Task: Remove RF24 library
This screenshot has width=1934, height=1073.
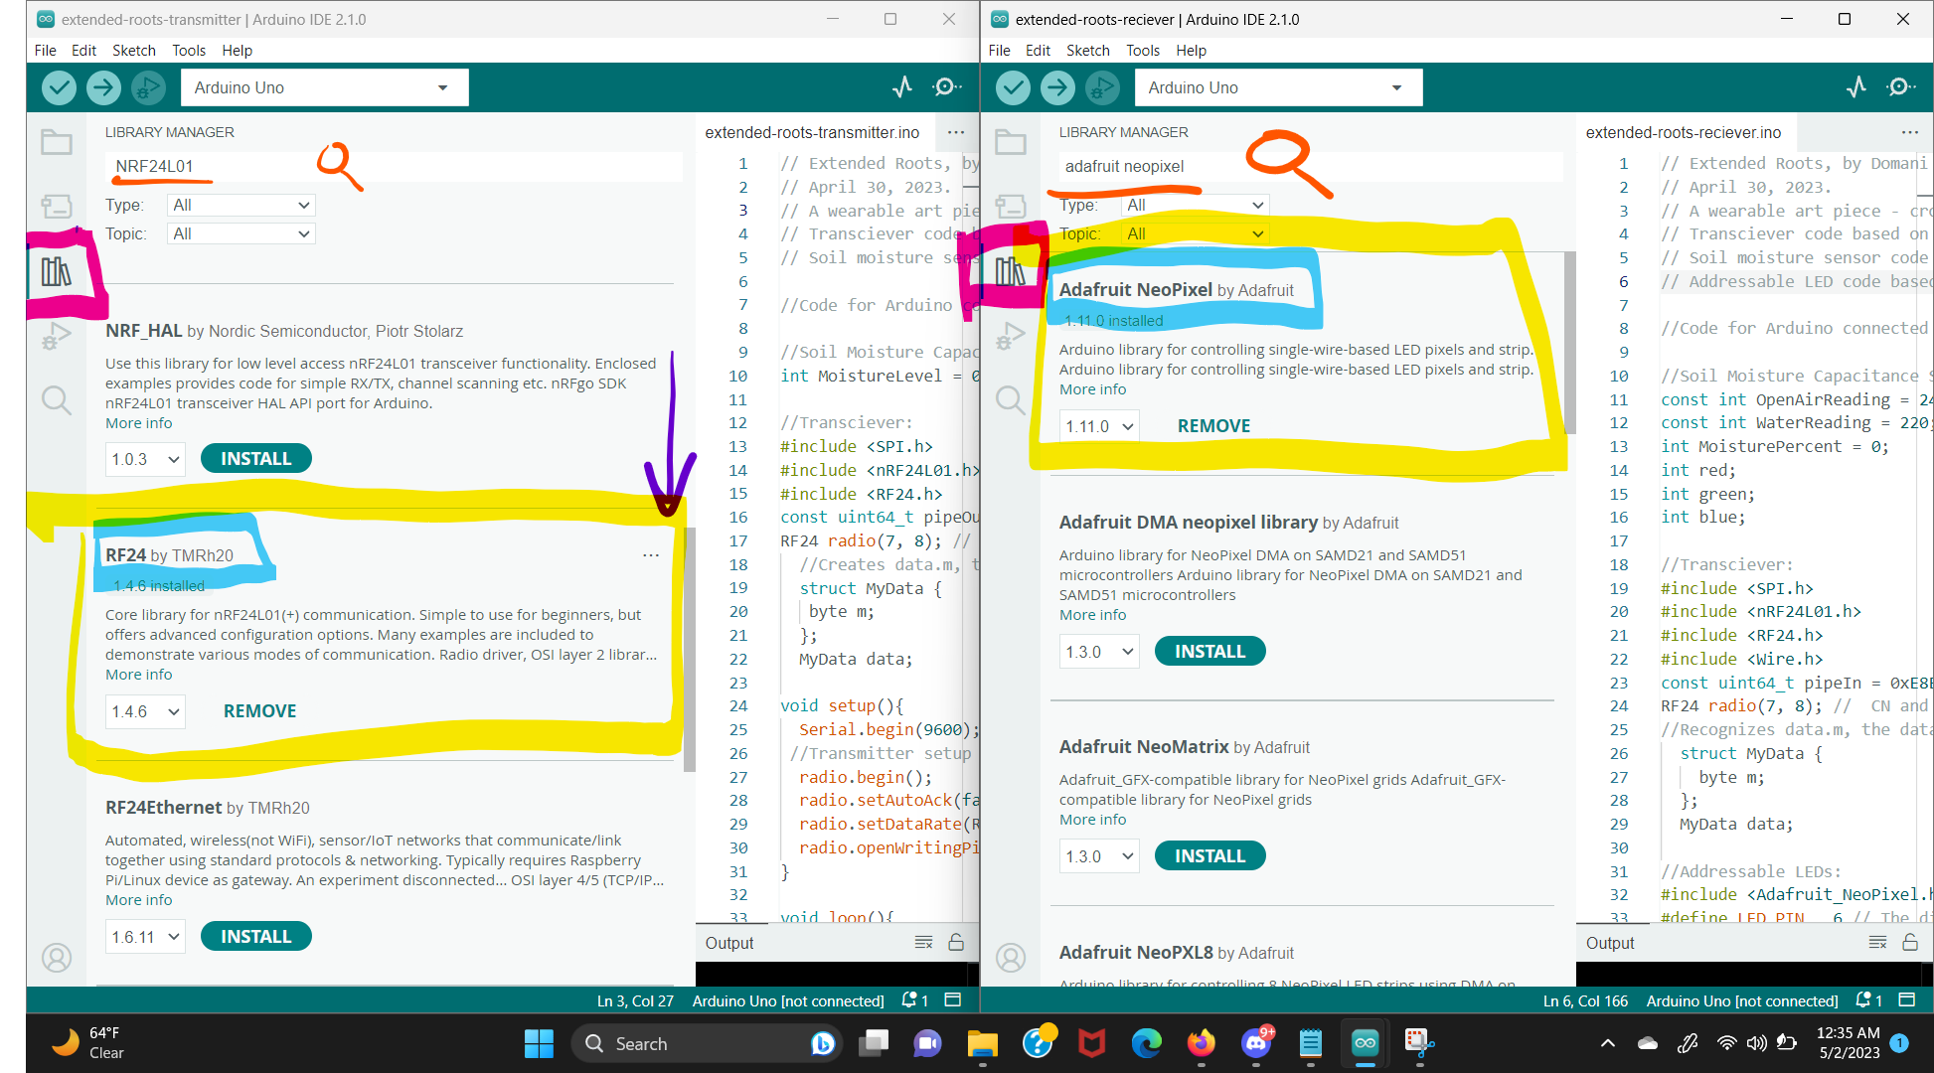Action: (x=260, y=710)
